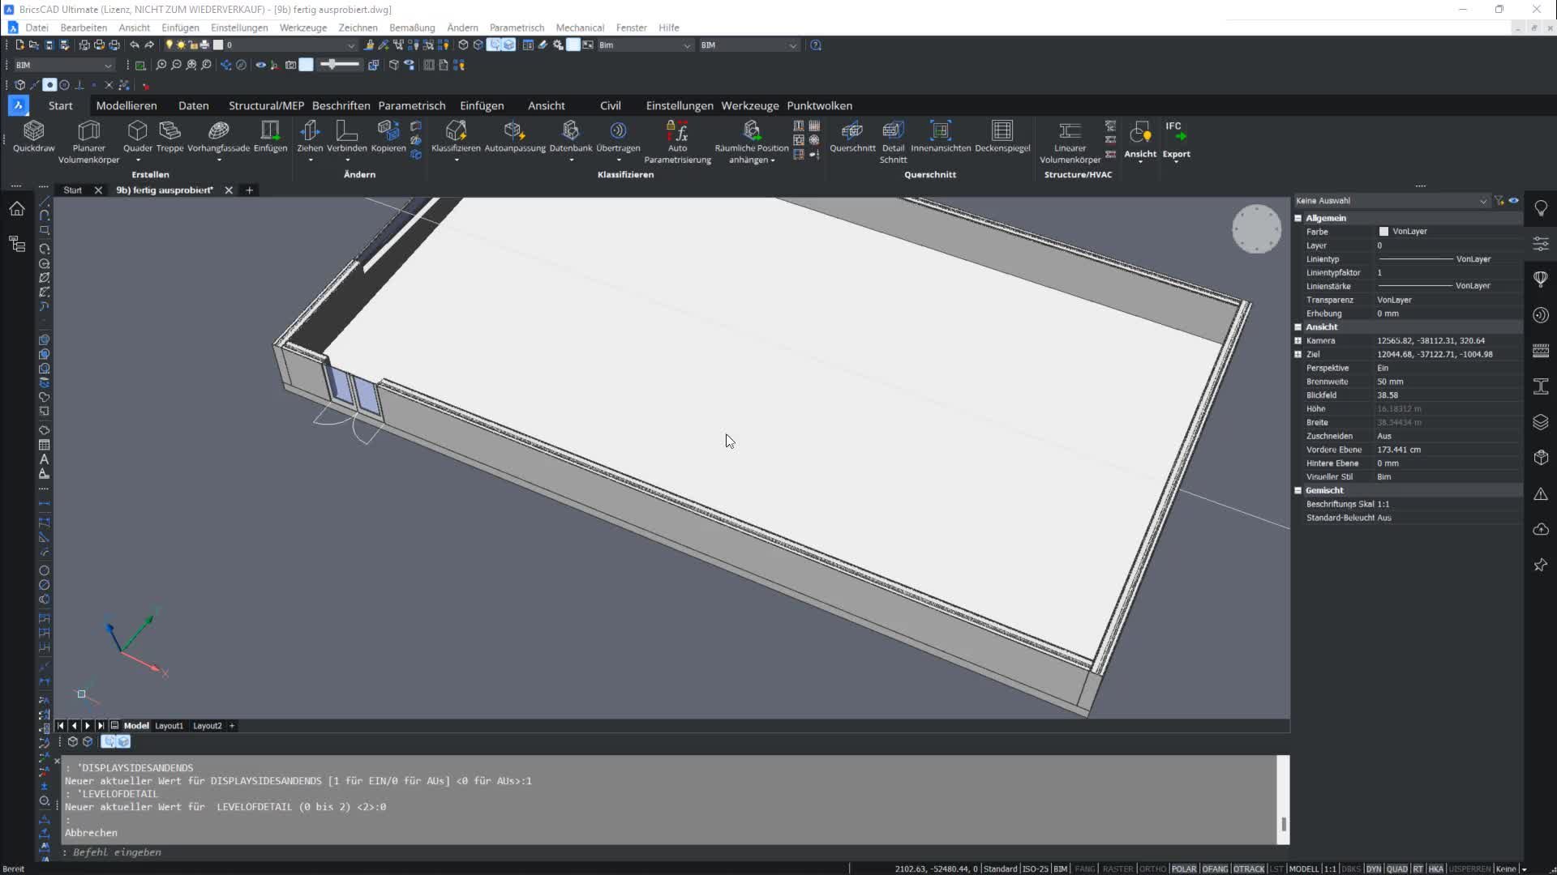Open the Tips bulb panel

click(1541, 208)
